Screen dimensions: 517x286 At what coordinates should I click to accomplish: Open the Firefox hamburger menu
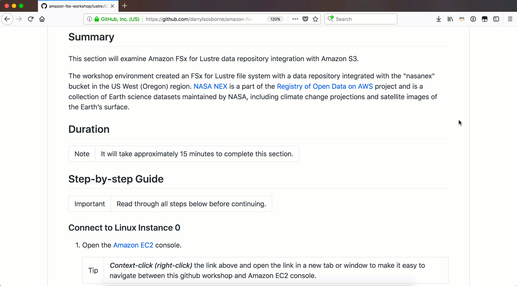(510, 19)
